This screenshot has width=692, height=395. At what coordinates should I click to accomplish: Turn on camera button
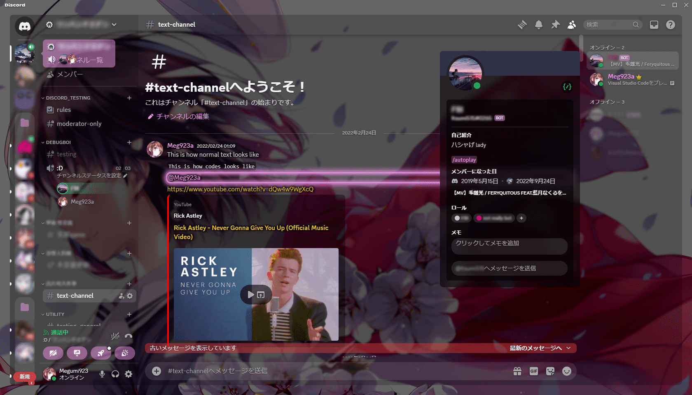click(53, 353)
